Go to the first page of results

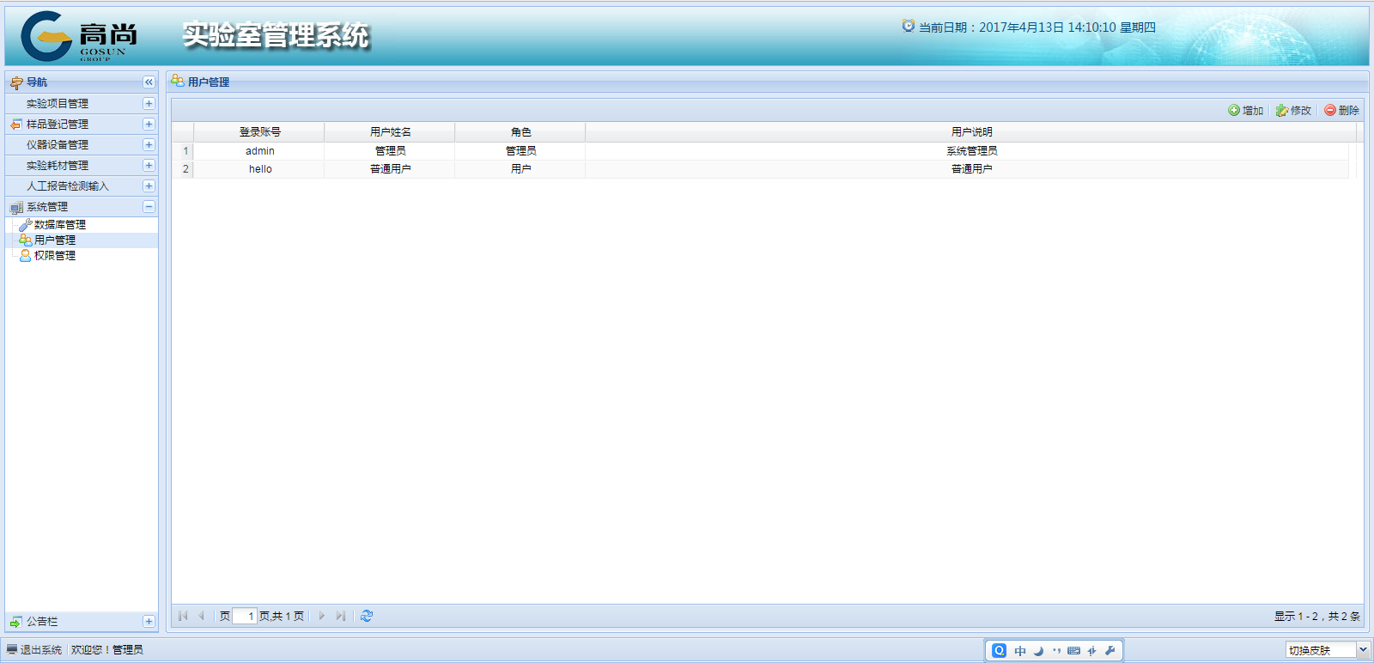coord(183,616)
